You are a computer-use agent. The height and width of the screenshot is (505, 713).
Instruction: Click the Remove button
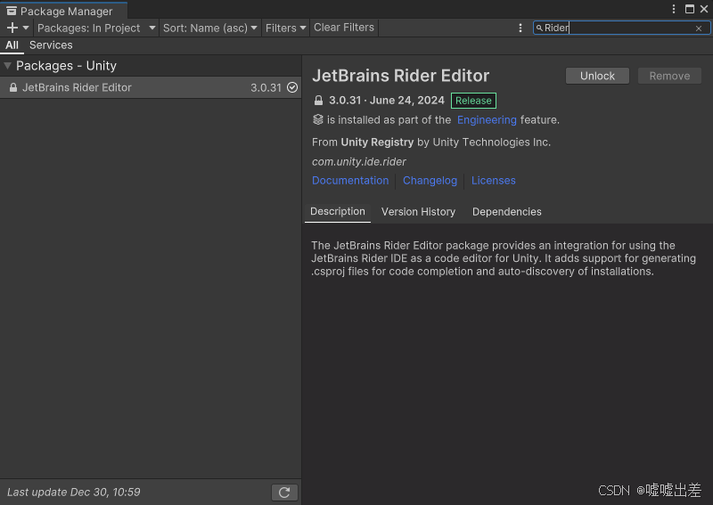tap(669, 76)
